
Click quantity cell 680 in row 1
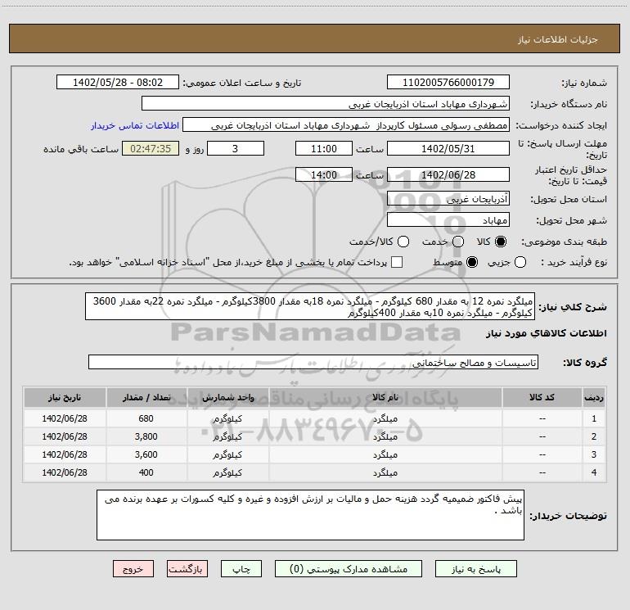146,418
